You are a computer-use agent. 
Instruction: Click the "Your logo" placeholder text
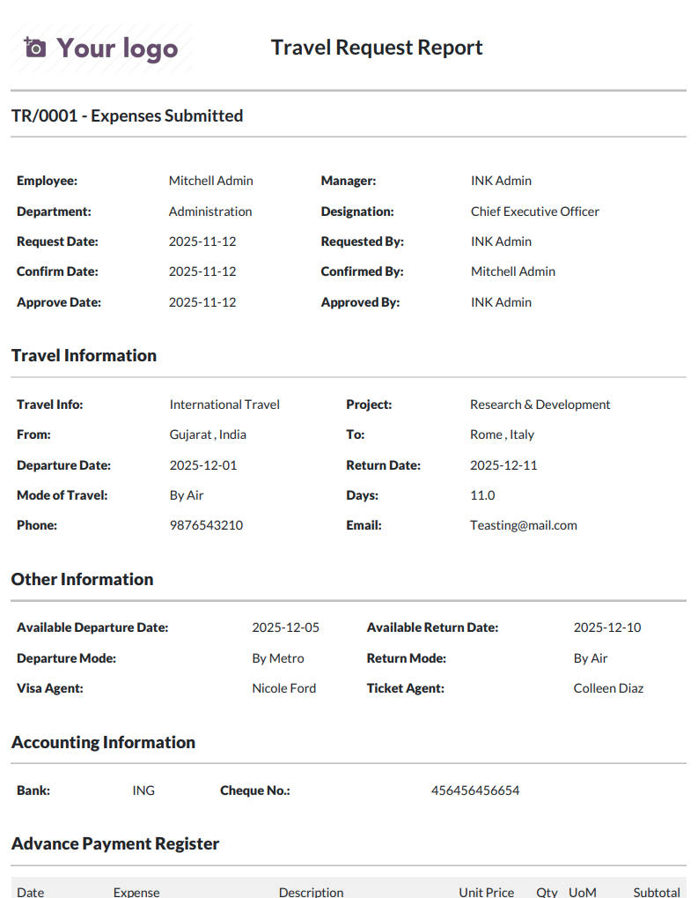pos(117,48)
